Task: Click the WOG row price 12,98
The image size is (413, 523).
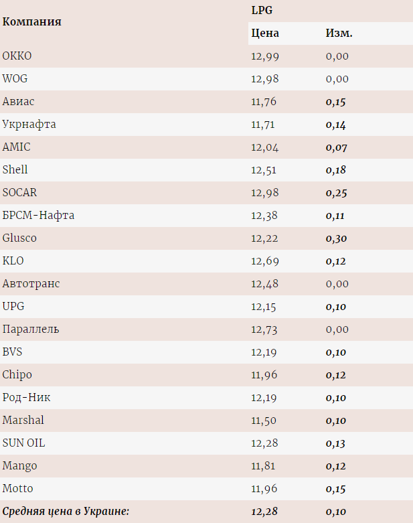Action: point(264,79)
